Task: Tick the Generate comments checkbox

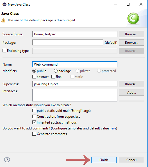Action: click(34, 134)
